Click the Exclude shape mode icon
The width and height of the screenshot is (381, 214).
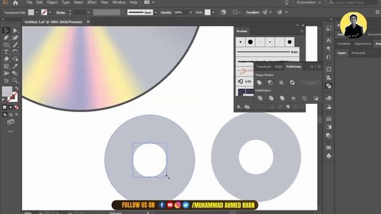292,83
